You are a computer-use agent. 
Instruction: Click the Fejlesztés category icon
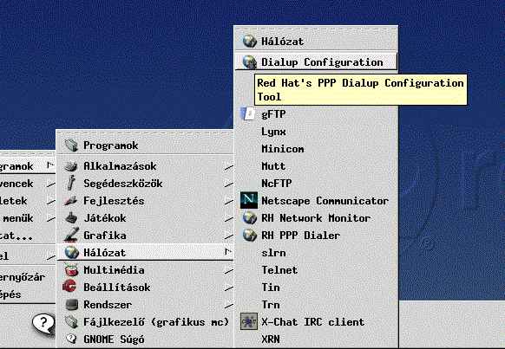[x=71, y=201]
